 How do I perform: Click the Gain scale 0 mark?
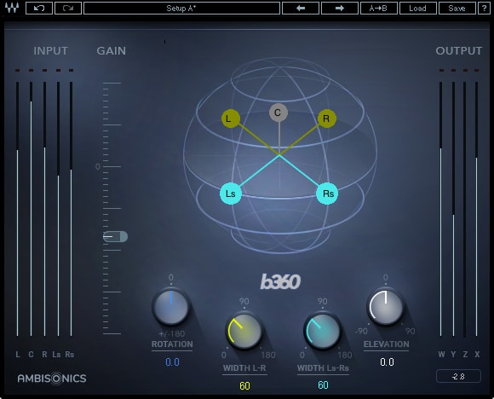coord(98,166)
